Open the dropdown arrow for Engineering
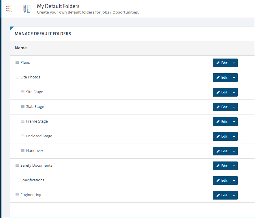 [234, 195]
